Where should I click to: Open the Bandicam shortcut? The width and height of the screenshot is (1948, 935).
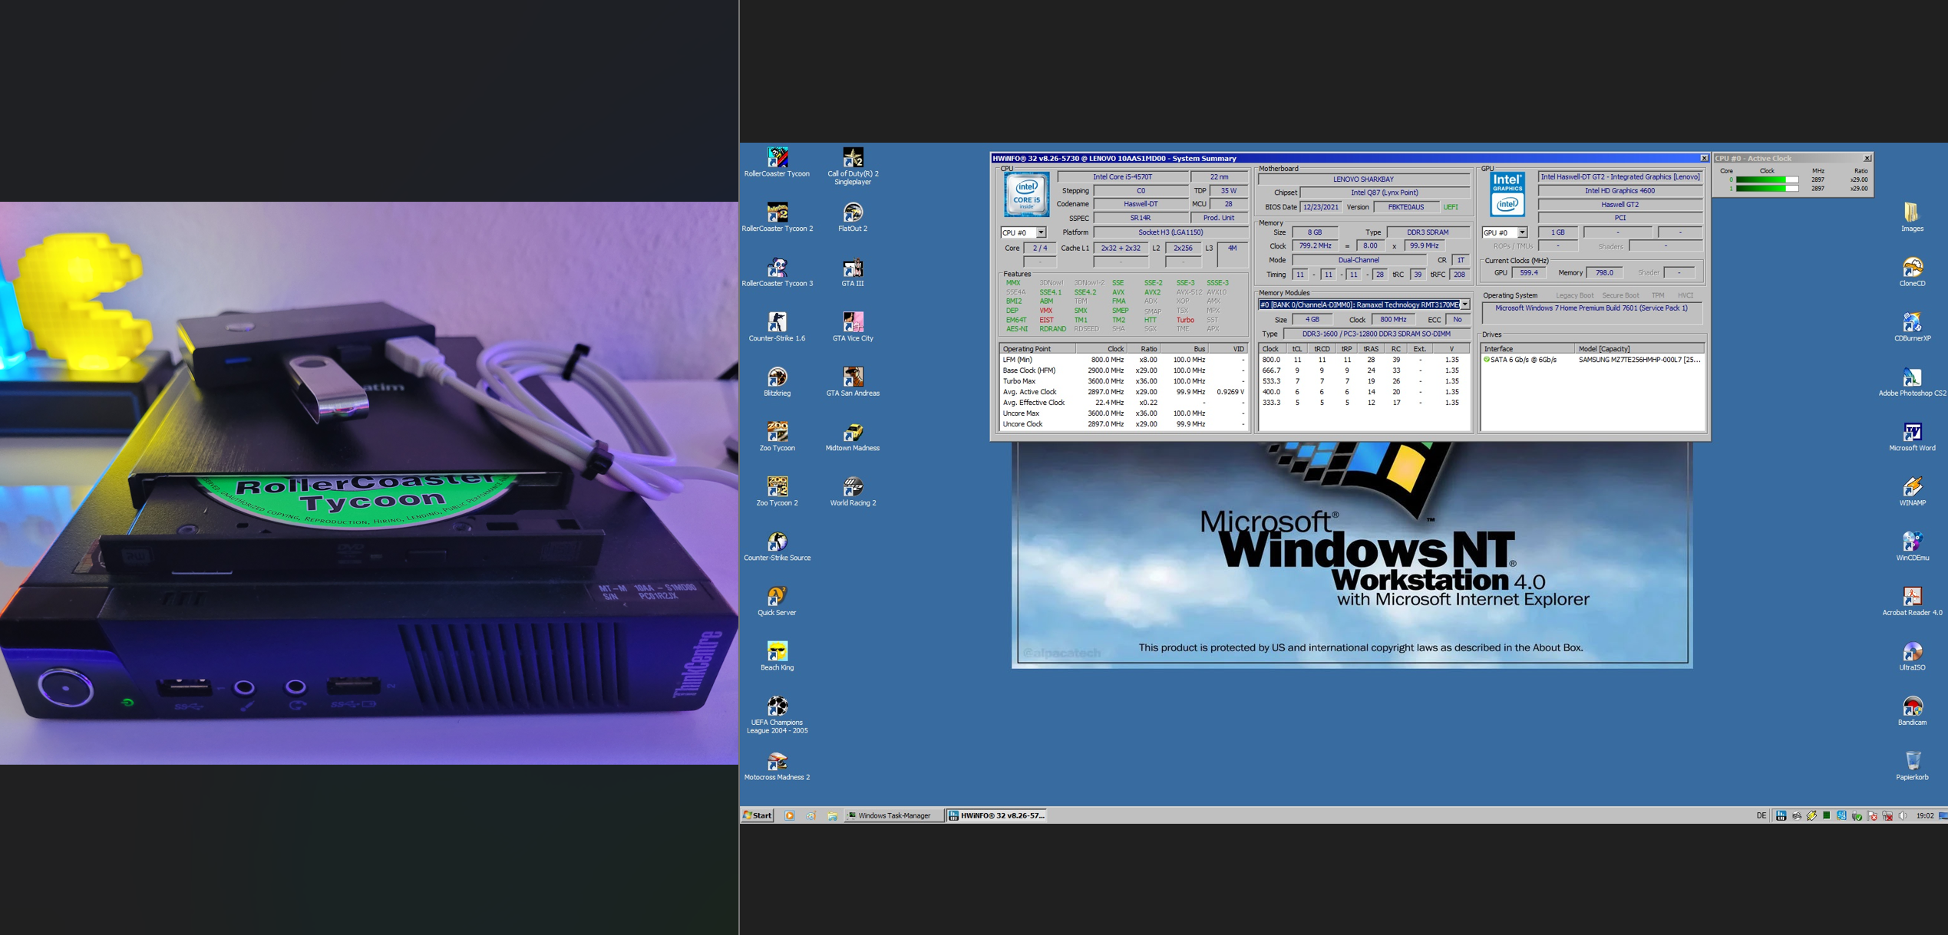(x=1912, y=711)
